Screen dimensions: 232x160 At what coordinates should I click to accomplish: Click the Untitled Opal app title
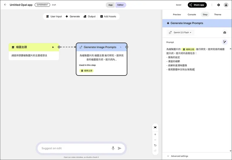[21, 5]
